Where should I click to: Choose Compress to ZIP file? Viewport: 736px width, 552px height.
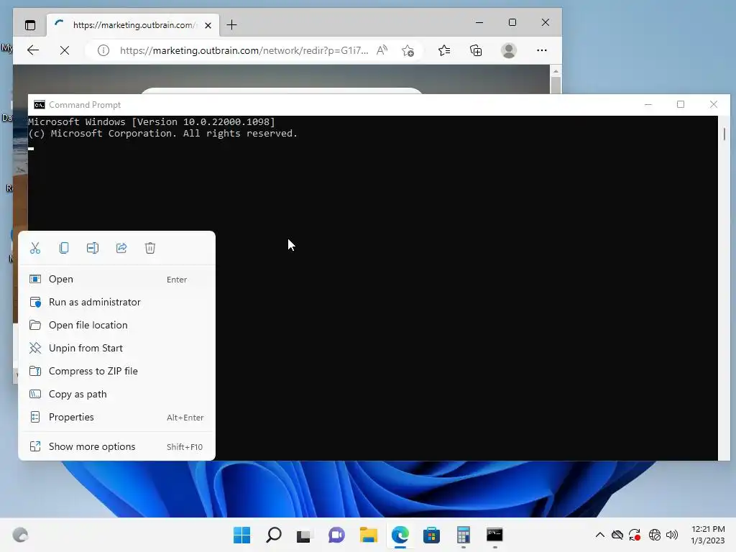click(x=117, y=372)
